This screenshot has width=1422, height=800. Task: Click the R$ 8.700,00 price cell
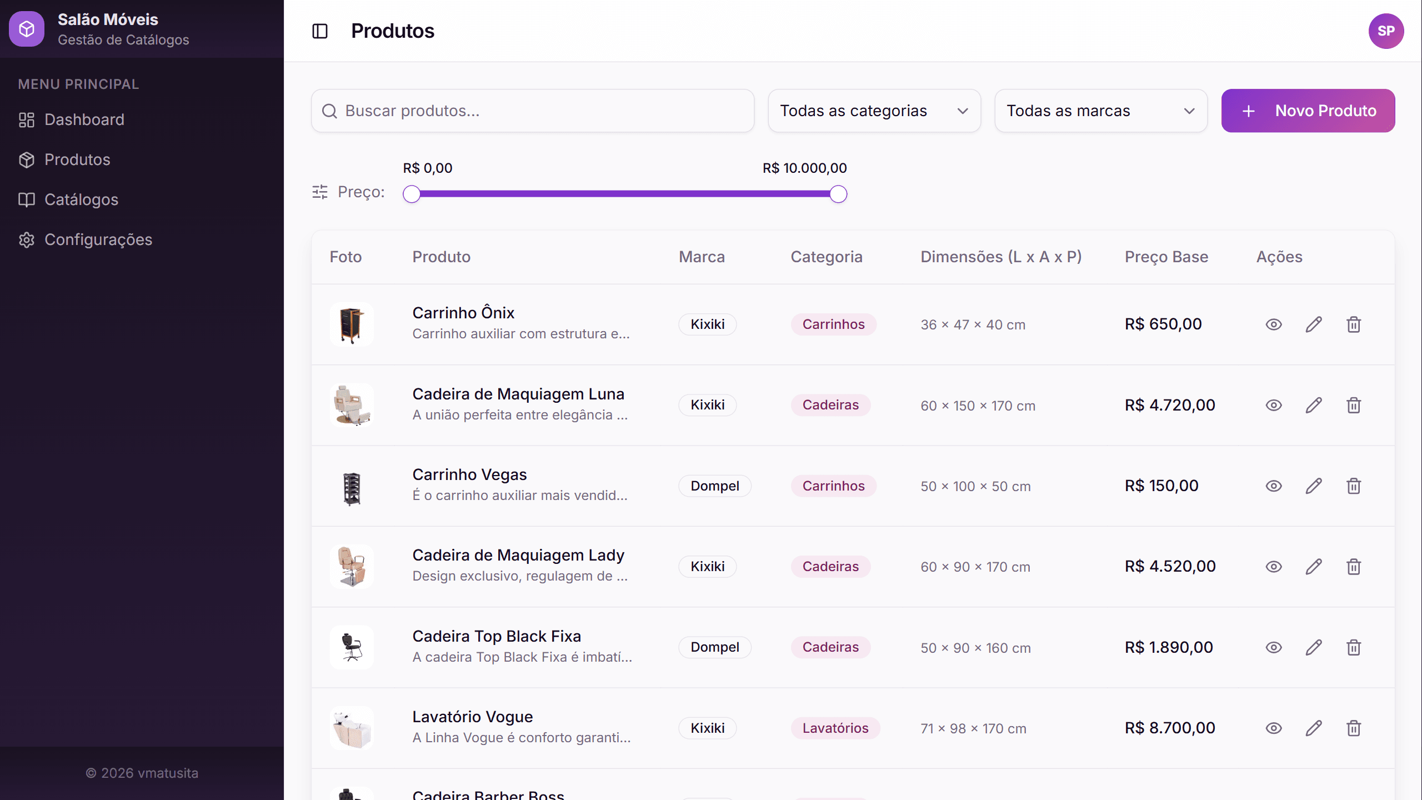point(1170,728)
